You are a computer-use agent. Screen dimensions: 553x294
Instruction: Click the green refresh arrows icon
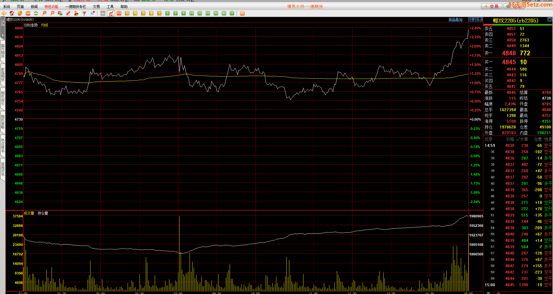[36, 13]
